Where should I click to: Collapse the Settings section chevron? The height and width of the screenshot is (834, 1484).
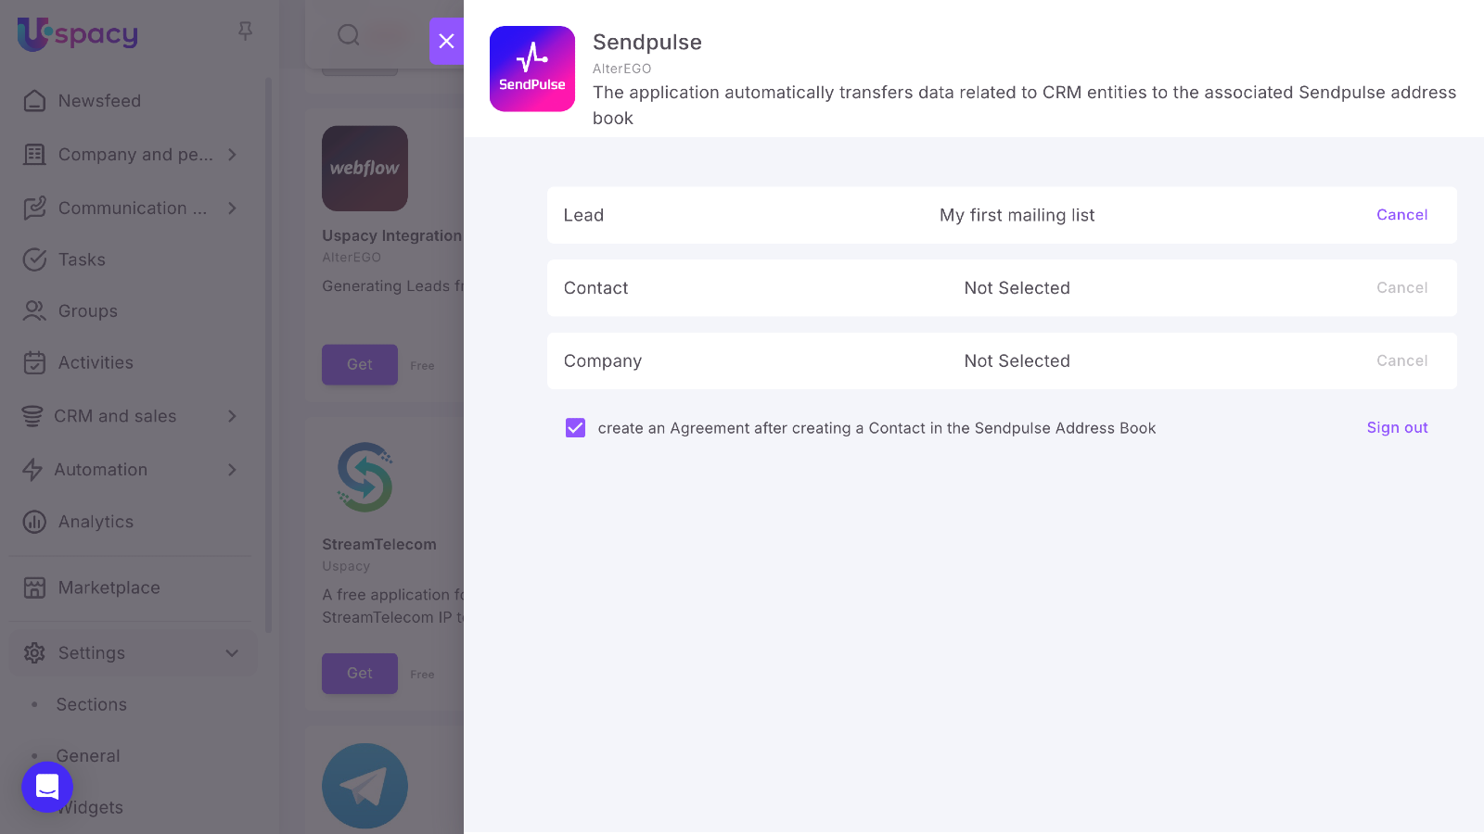tap(232, 653)
